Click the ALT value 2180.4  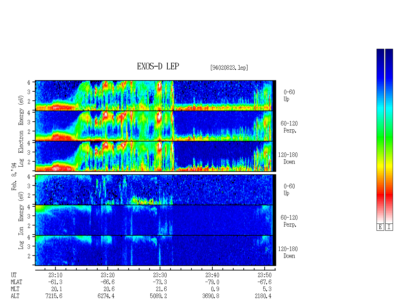tap(263, 296)
